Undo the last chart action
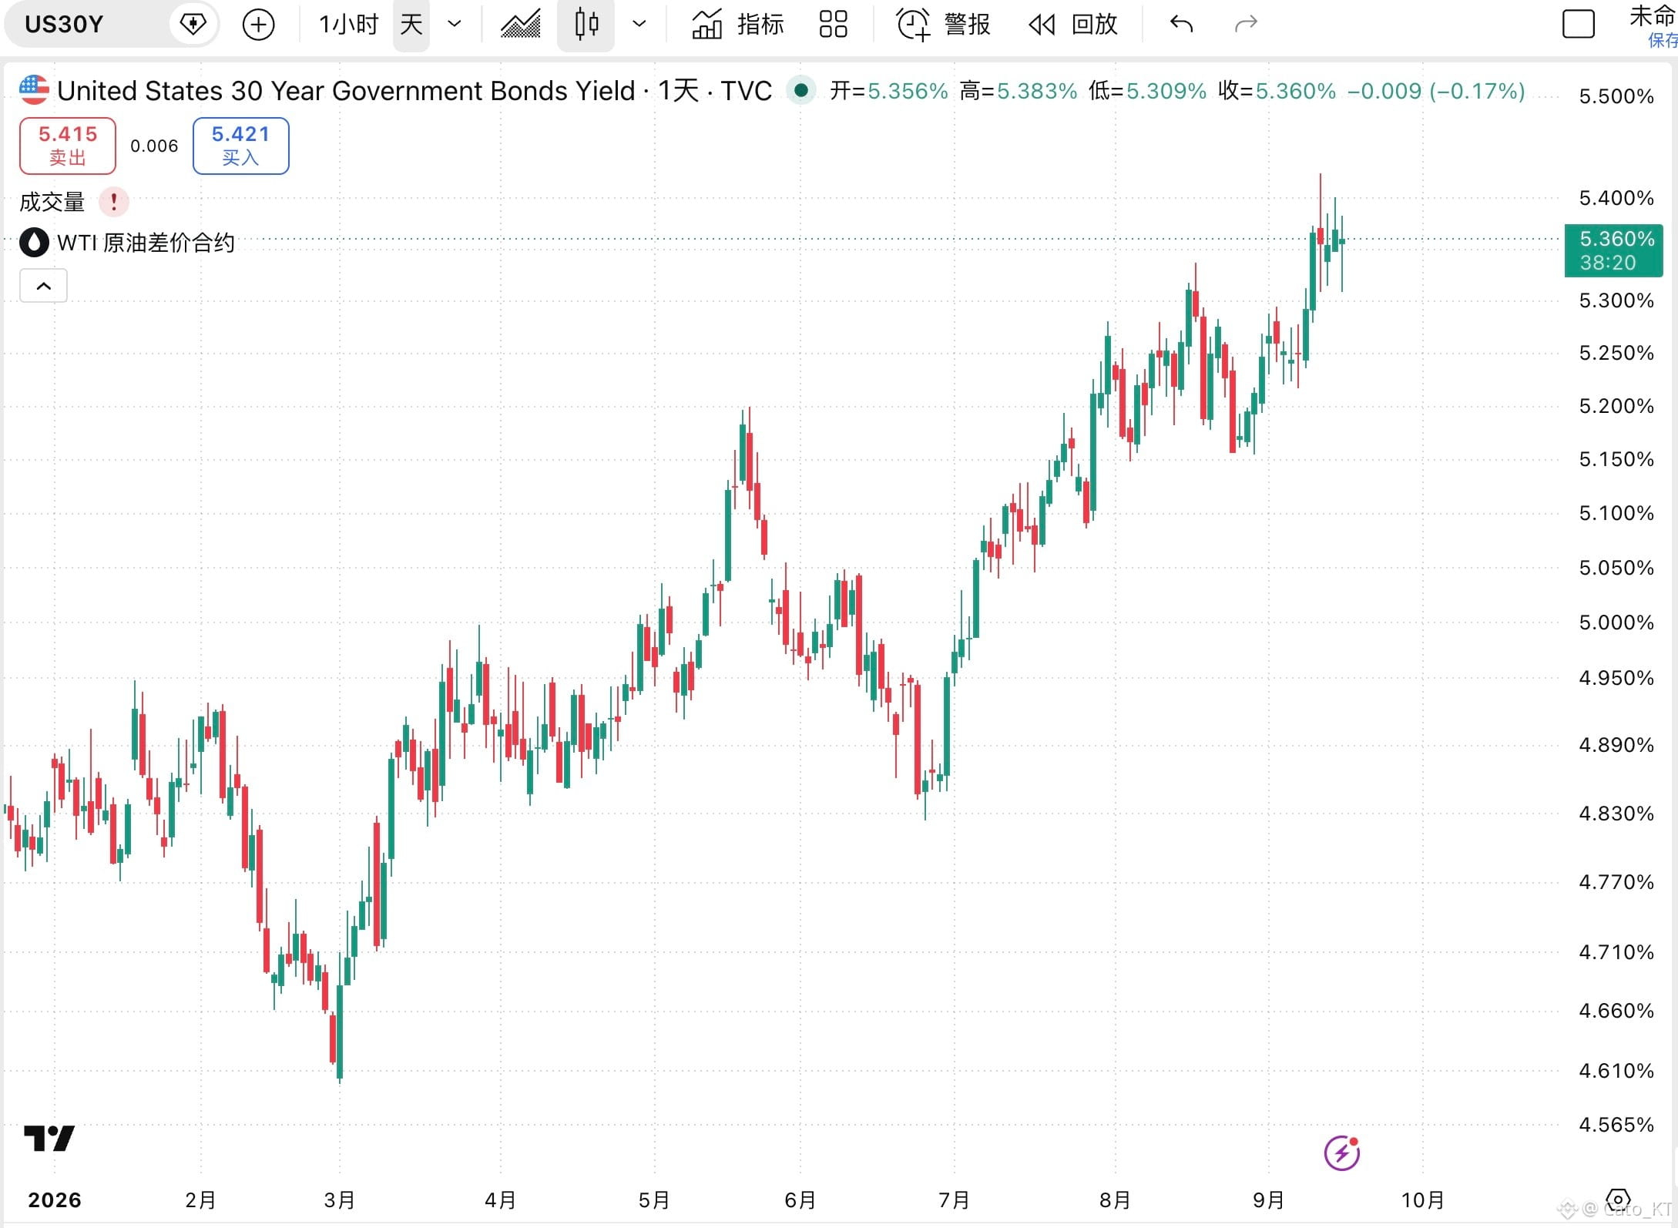The image size is (1678, 1228). click(1181, 25)
